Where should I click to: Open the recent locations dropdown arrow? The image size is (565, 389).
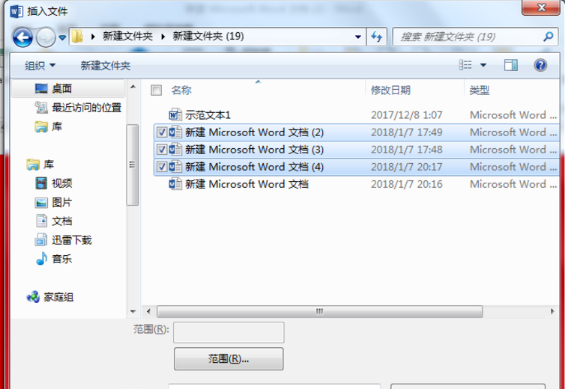62,37
